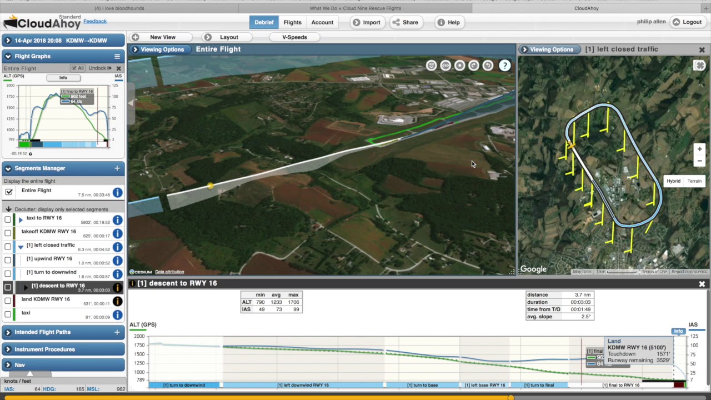Image resolution: width=711 pixels, height=400 pixels.
Task: Select Hybrid map type
Action: point(673,181)
